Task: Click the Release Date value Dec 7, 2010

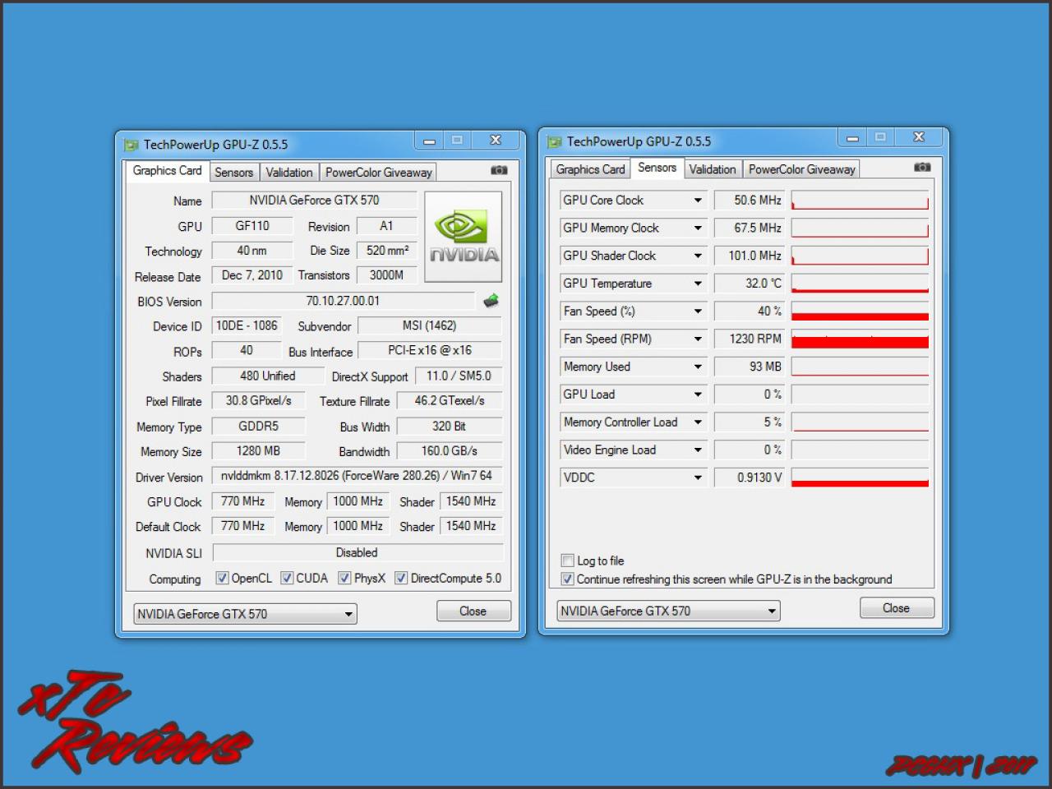Action: pyautogui.click(x=251, y=275)
